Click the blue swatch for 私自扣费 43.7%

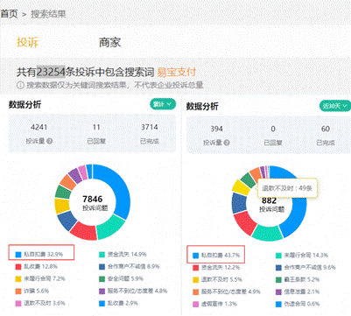(196, 256)
